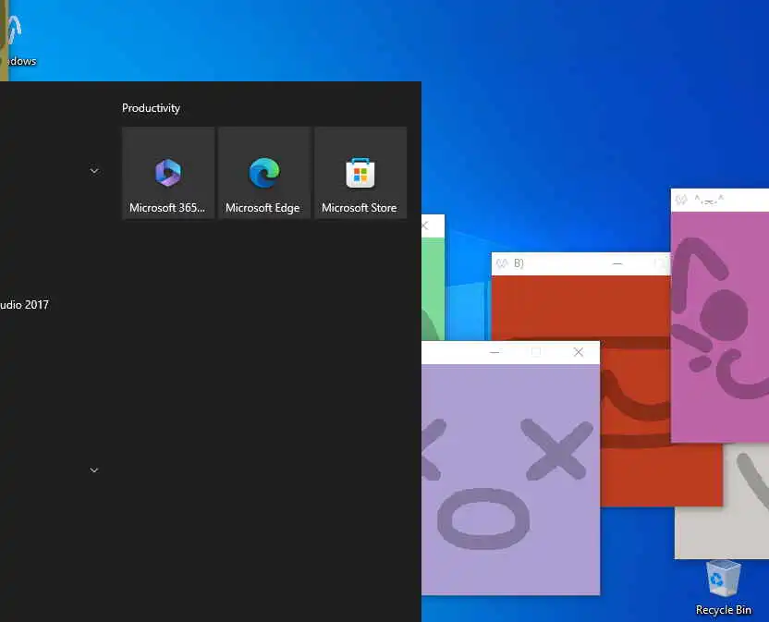Close the purple X-face window
The height and width of the screenshot is (622, 769).
579,352
